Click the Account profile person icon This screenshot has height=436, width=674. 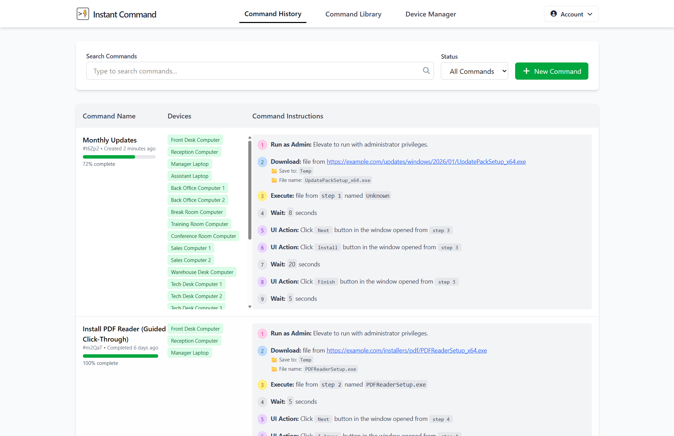(x=553, y=14)
